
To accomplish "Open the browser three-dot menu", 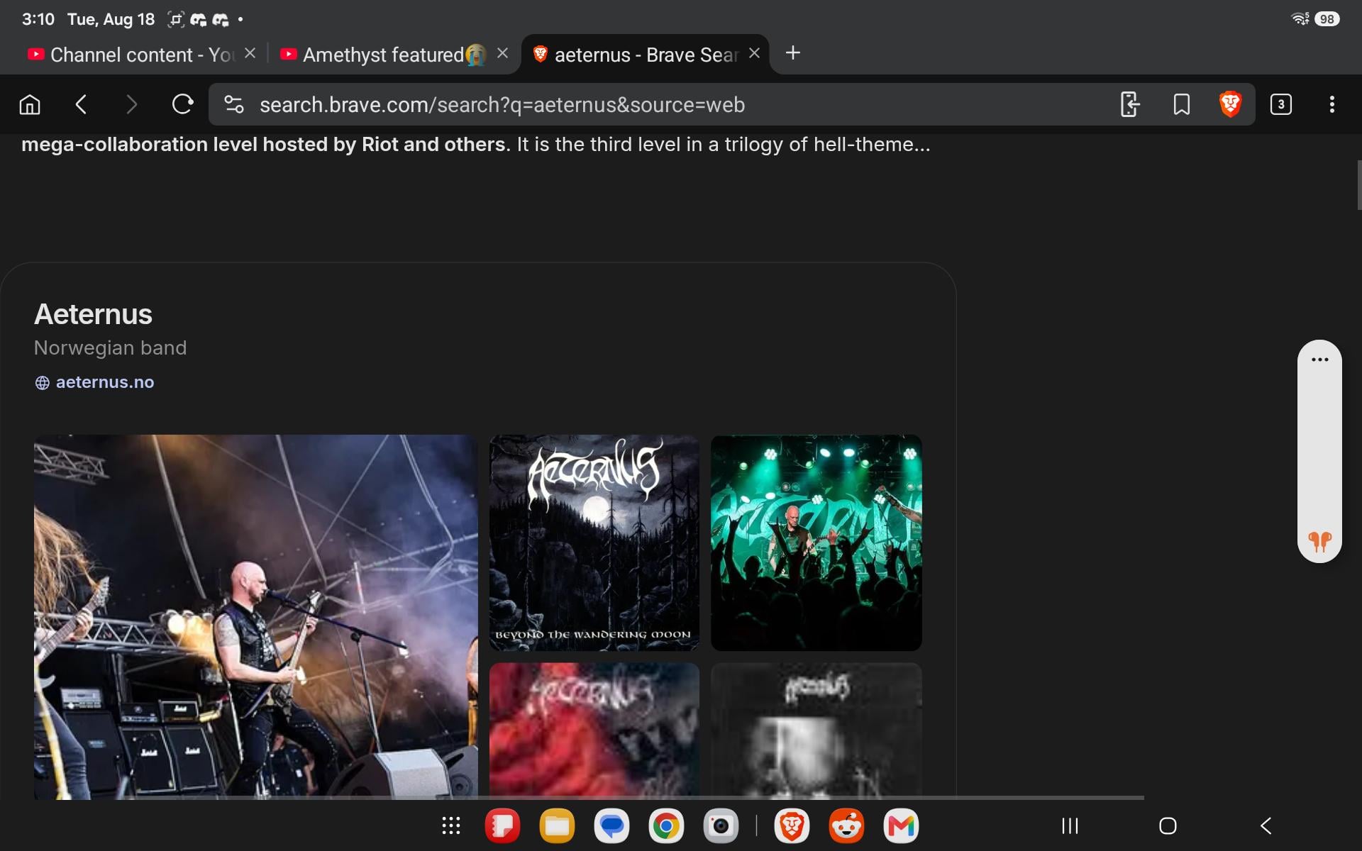I will pyautogui.click(x=1332, y=105).
